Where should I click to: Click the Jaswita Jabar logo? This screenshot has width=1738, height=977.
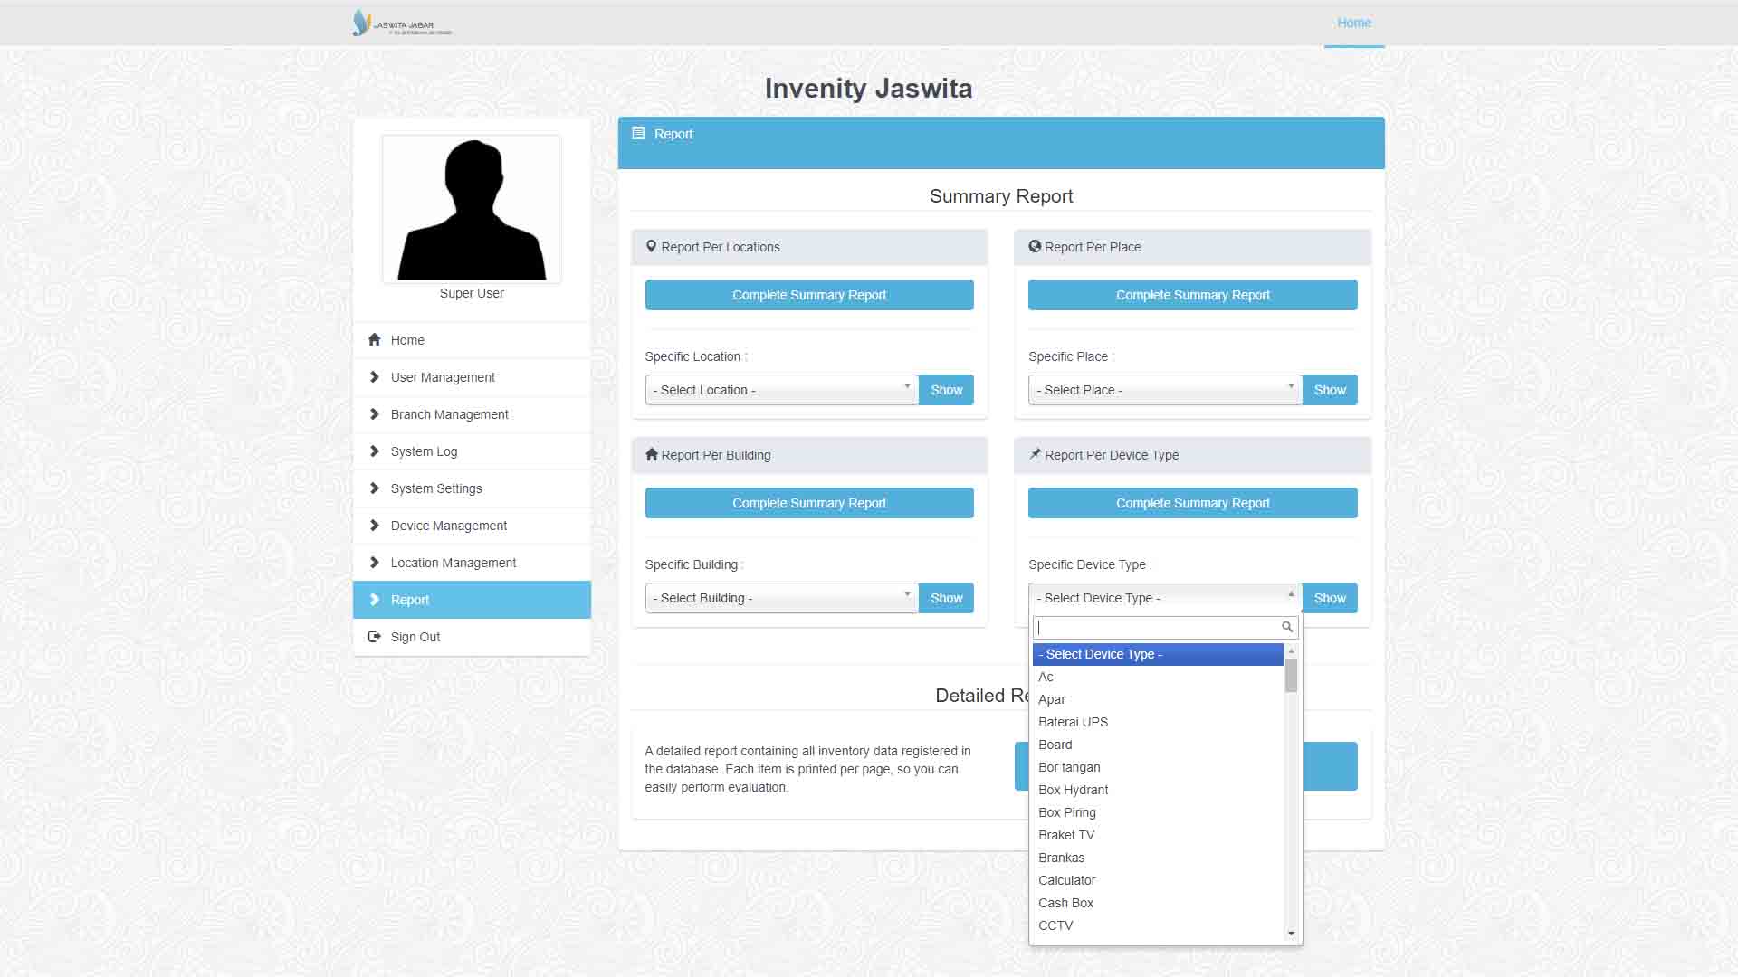(x=401, y=24)
